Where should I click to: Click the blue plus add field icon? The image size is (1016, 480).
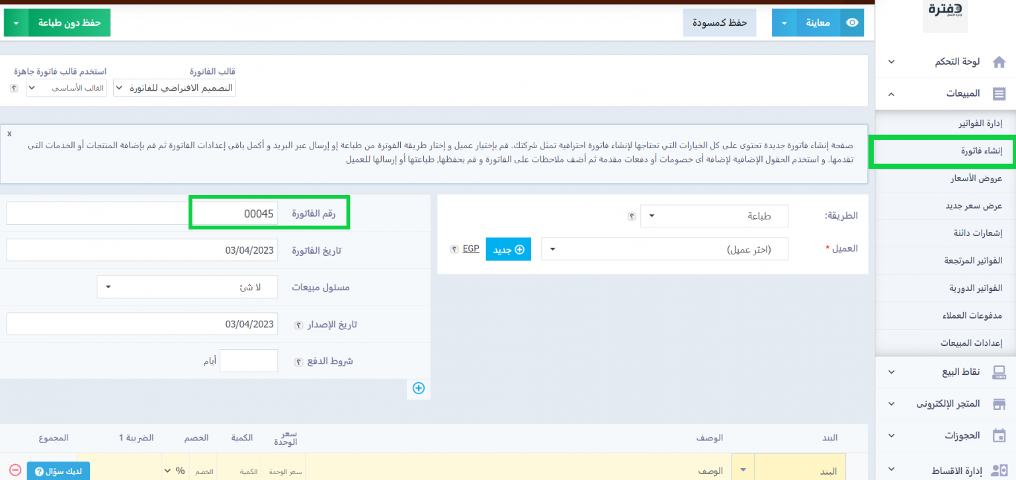click(x=418, y=388)
